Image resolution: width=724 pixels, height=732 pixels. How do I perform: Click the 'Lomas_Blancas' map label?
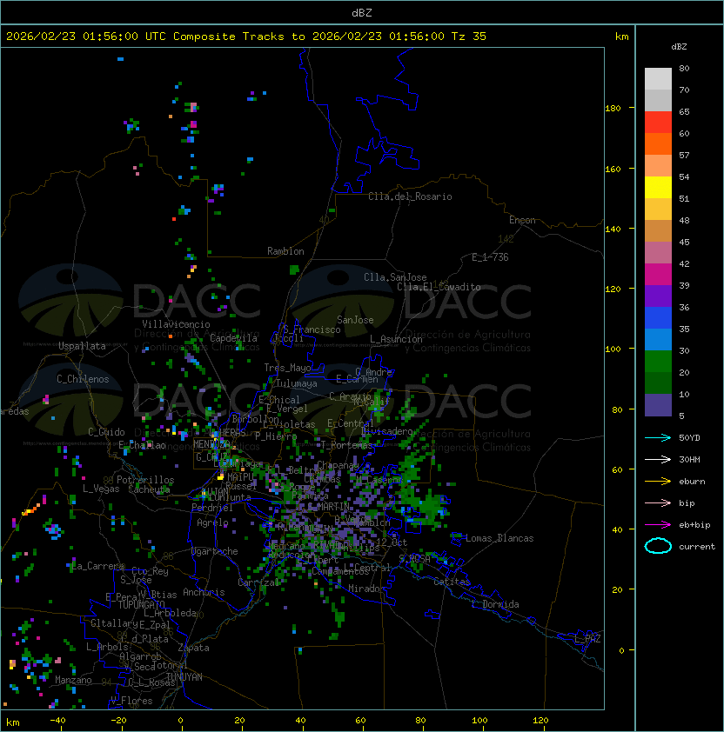coord(499,538)
